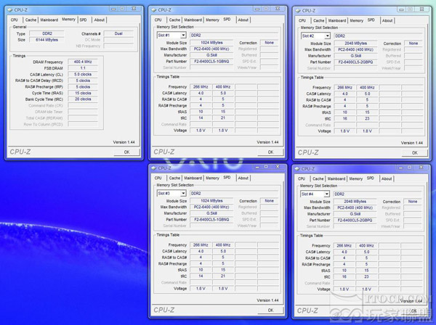Click OK in the Memory tab window
This screenshot has width=436, height=325.
coord(126,152)
